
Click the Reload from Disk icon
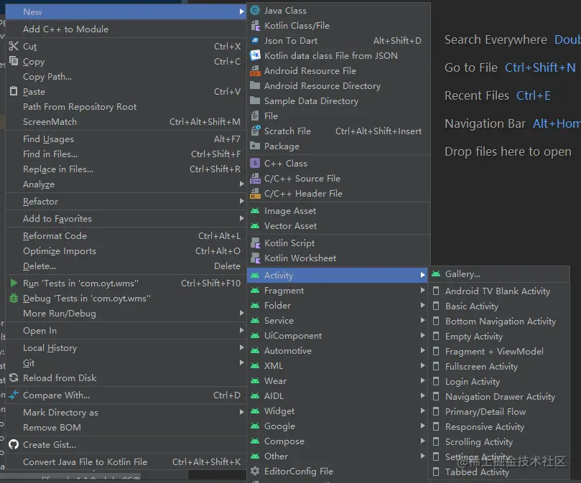pyautogui.click(x=14, y=378)
